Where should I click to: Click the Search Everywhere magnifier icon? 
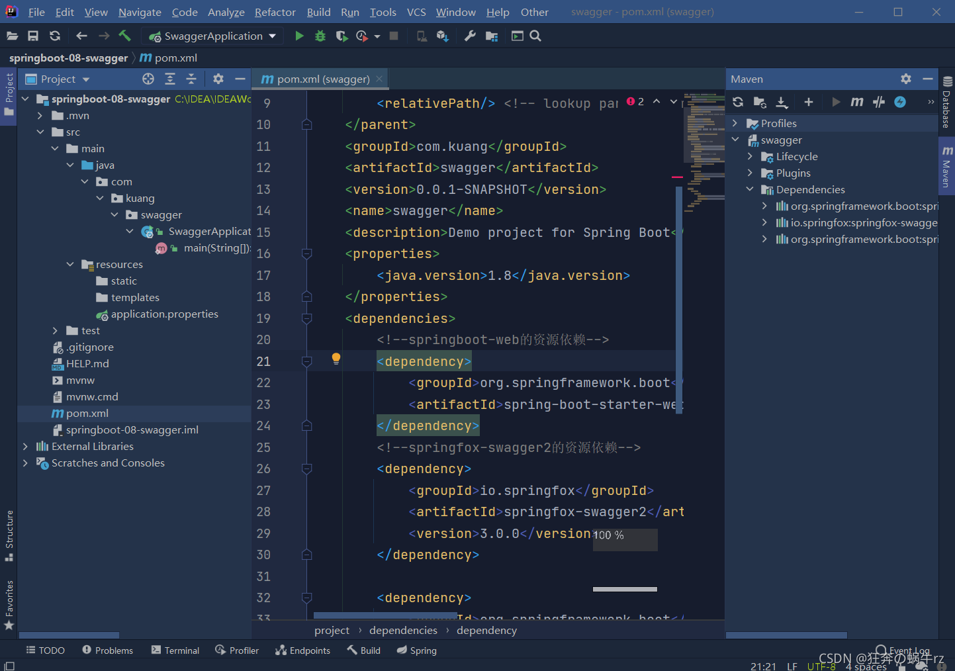click(x=535, y=36)
